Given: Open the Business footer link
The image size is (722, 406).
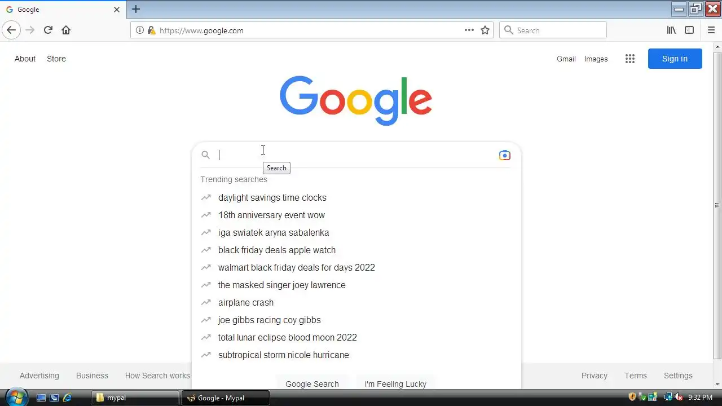Looking at the screenshot, I should pyautogui.click(x=92, y=376).
